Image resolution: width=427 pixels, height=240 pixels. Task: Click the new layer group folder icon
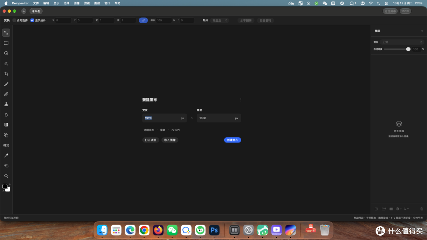384,209
